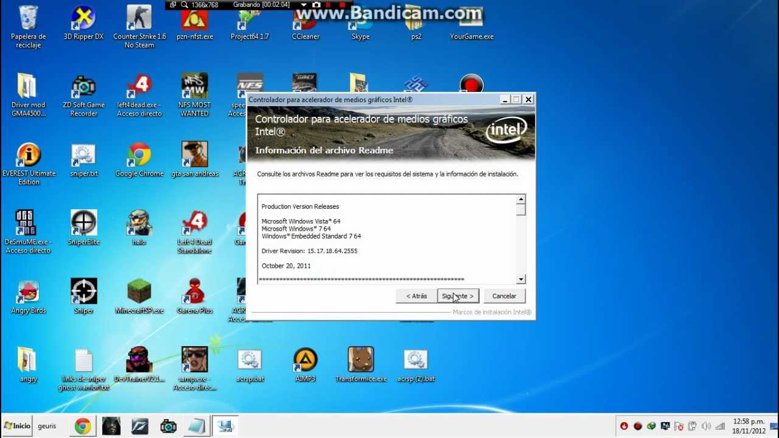Select the left4dead.exe shortcut icon
This screenshot has height=438, width=779.
[139, 96]
